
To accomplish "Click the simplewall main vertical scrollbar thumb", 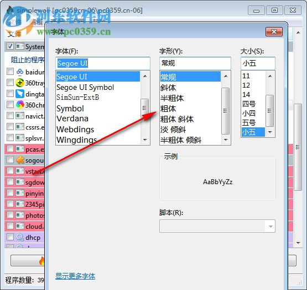I will [x=298, y=147].
